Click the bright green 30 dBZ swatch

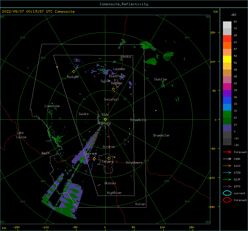click(x=227, y=114)
